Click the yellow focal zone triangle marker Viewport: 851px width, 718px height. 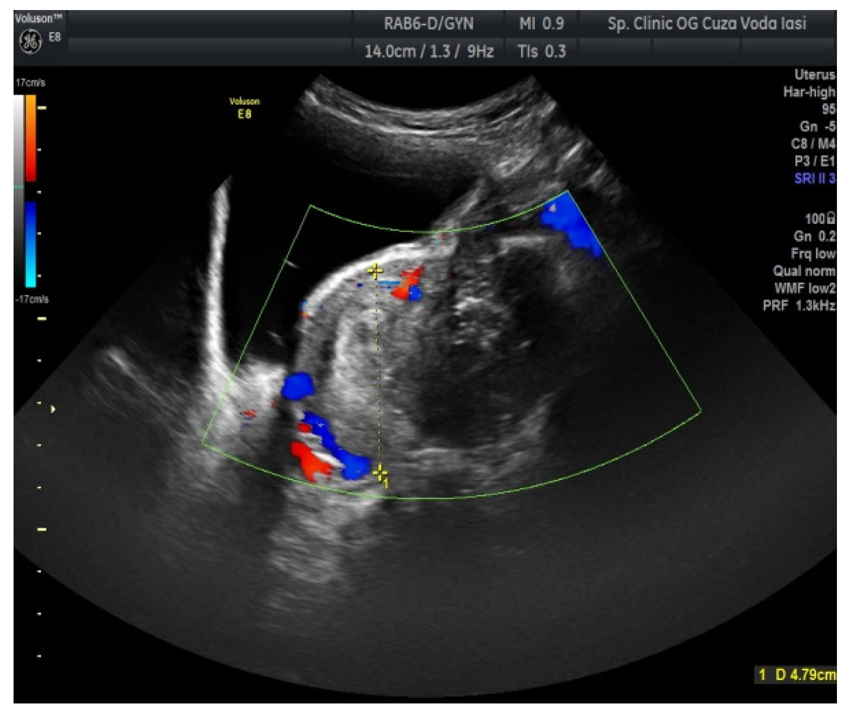coord(53,409)
